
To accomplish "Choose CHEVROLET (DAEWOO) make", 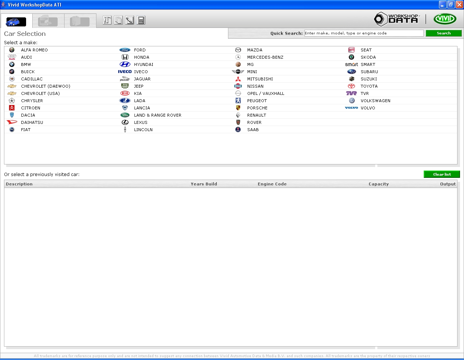I will [x=46, y=86].
